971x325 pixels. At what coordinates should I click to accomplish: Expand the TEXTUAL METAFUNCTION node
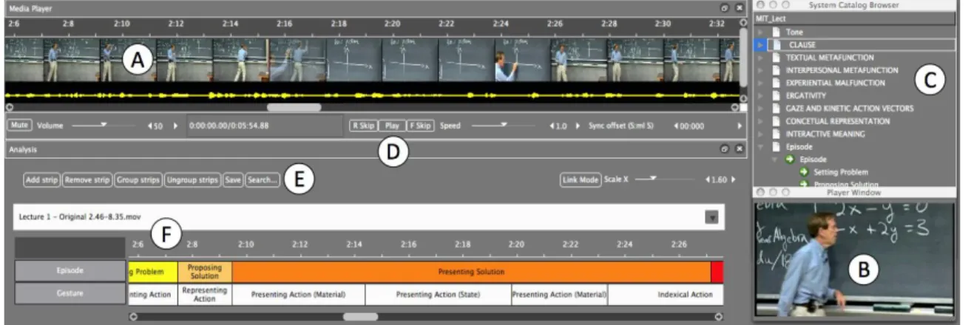tap(762, 58)
